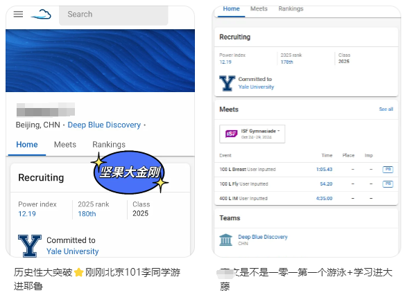
Task: Open the 180th 2025 rank link
Action: click(87, 214)
